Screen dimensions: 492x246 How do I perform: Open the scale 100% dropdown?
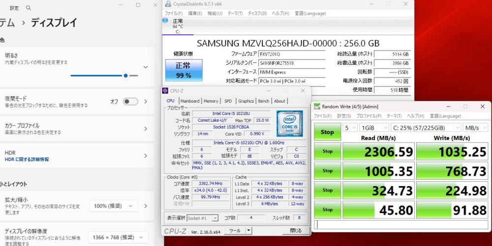click(113, 206)
